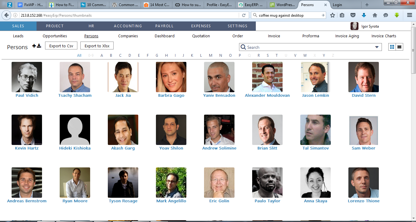416x222 pixels.
Task: Click Igor Syrota's profile avatar
Action: (x=354, y=26)
